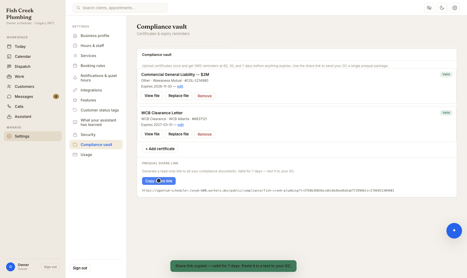Click the Customer status tags tag icon

coord(75,110)
